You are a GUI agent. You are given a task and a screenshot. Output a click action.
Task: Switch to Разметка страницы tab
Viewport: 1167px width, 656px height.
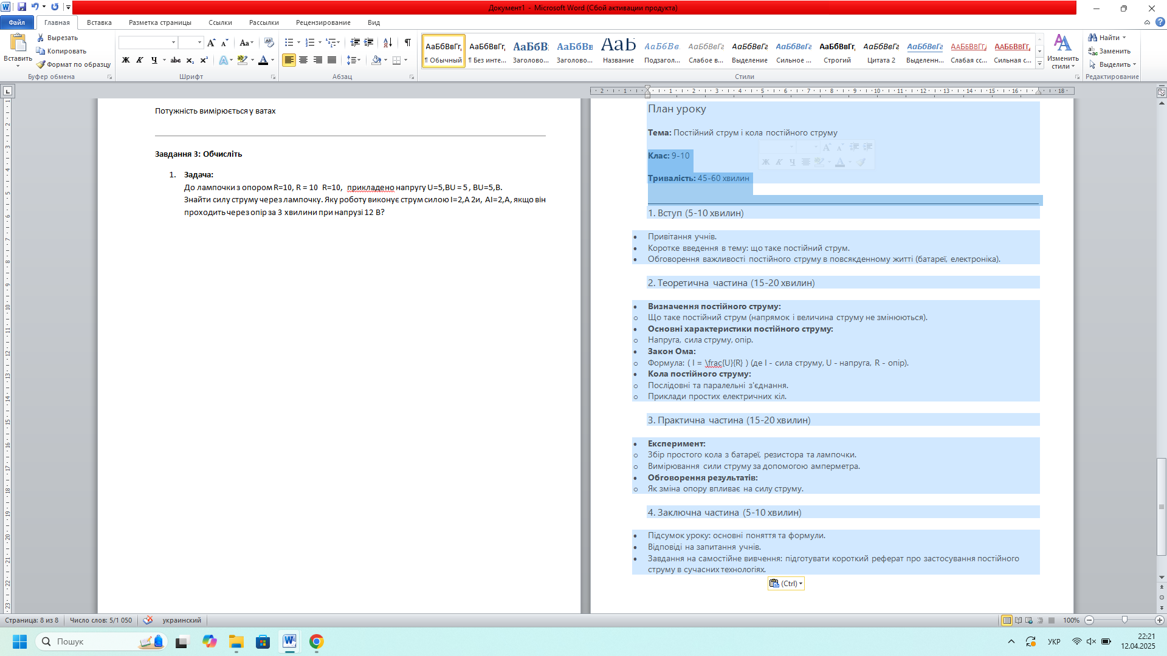(x=160, y=22)
